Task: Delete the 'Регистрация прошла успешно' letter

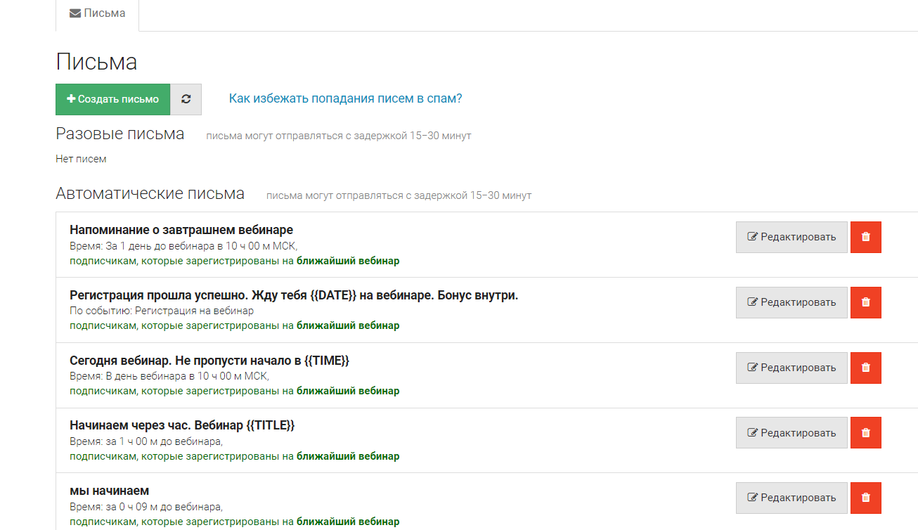Action: pyautogui.click(x=865, y=302)
